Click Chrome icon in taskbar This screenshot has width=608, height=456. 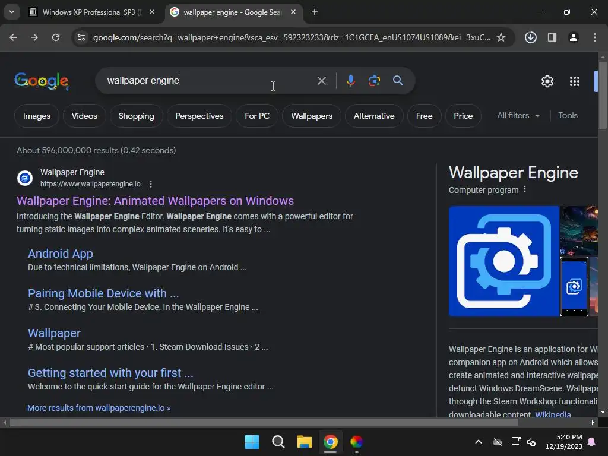[x=330, y=442]
